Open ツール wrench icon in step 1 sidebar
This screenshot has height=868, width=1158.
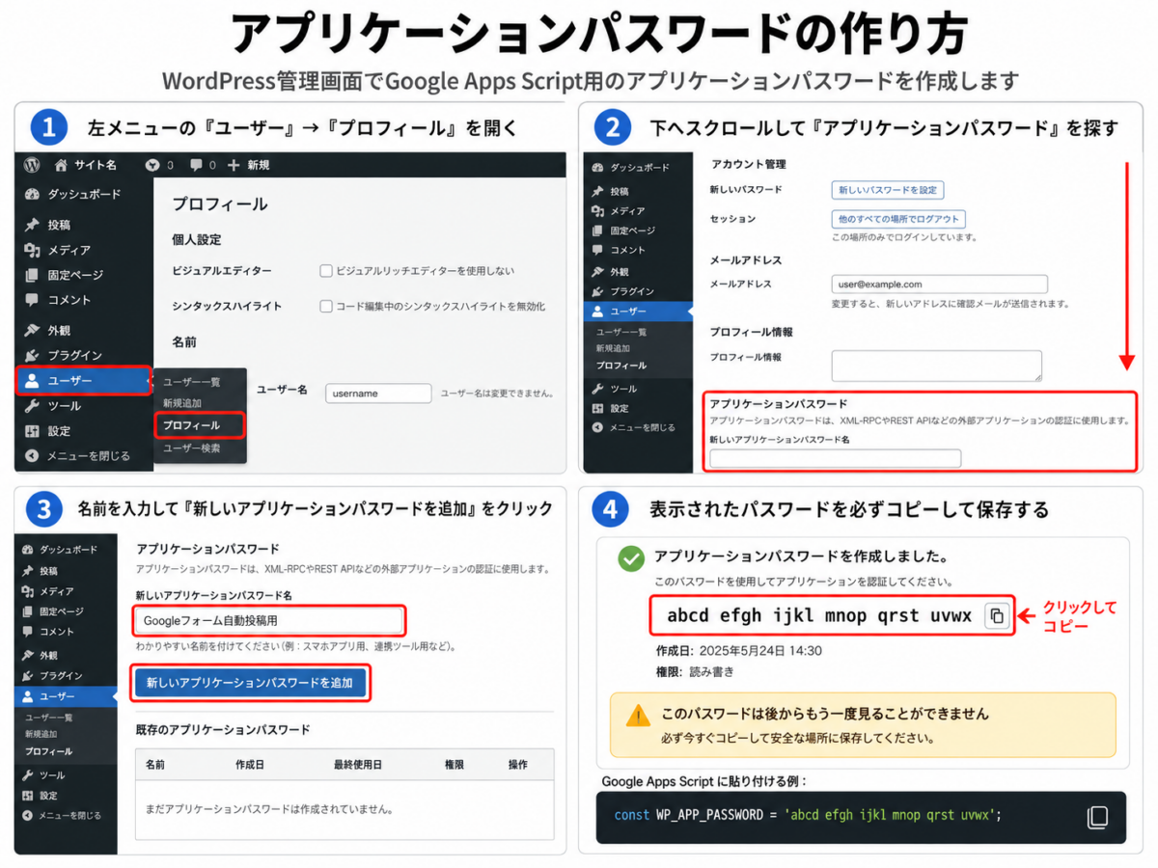(x=32, y=405)
